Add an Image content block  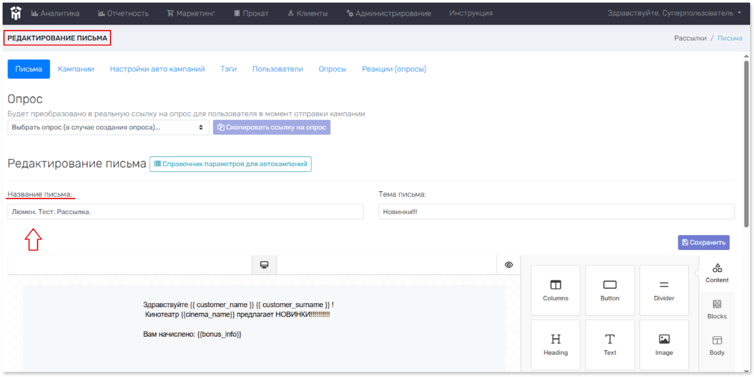coord(664,345)
